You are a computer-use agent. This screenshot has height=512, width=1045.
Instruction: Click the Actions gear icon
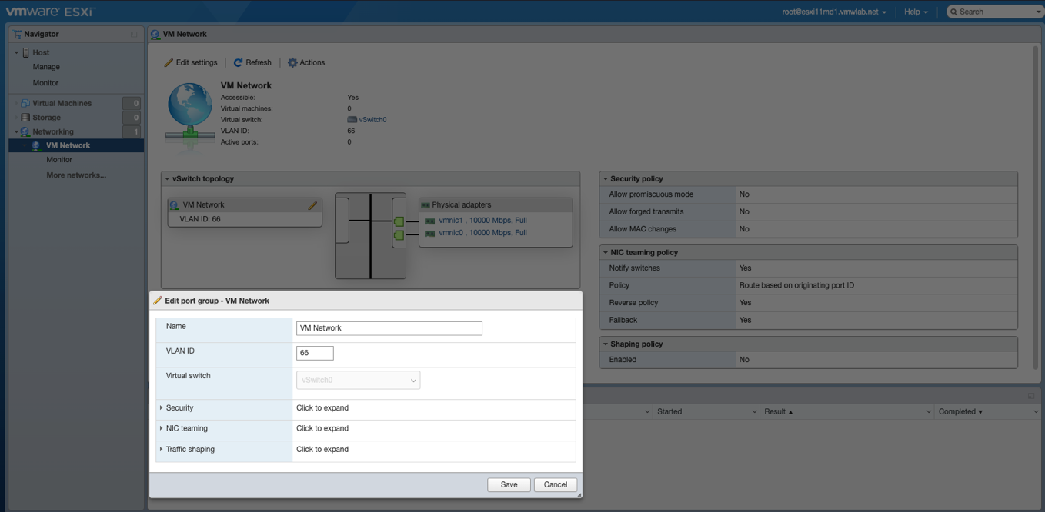click(292, 62)
